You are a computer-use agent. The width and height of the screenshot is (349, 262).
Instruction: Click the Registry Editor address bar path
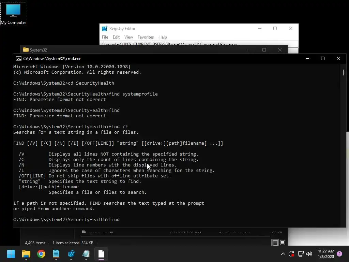[x=170, y=44]
